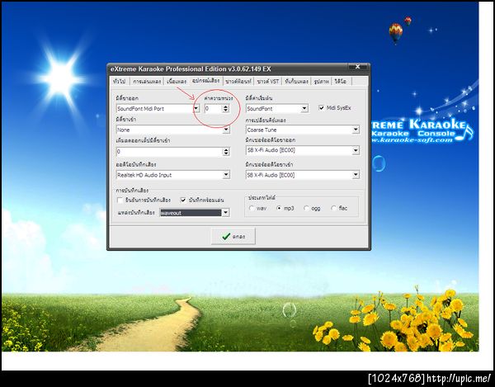Open the default MIDI dropdown showing SoundFont
This screenshot has height=387, width=495.
point(277,109)
